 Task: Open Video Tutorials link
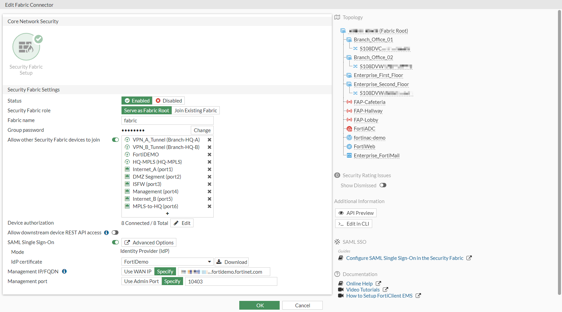[363, 290]
